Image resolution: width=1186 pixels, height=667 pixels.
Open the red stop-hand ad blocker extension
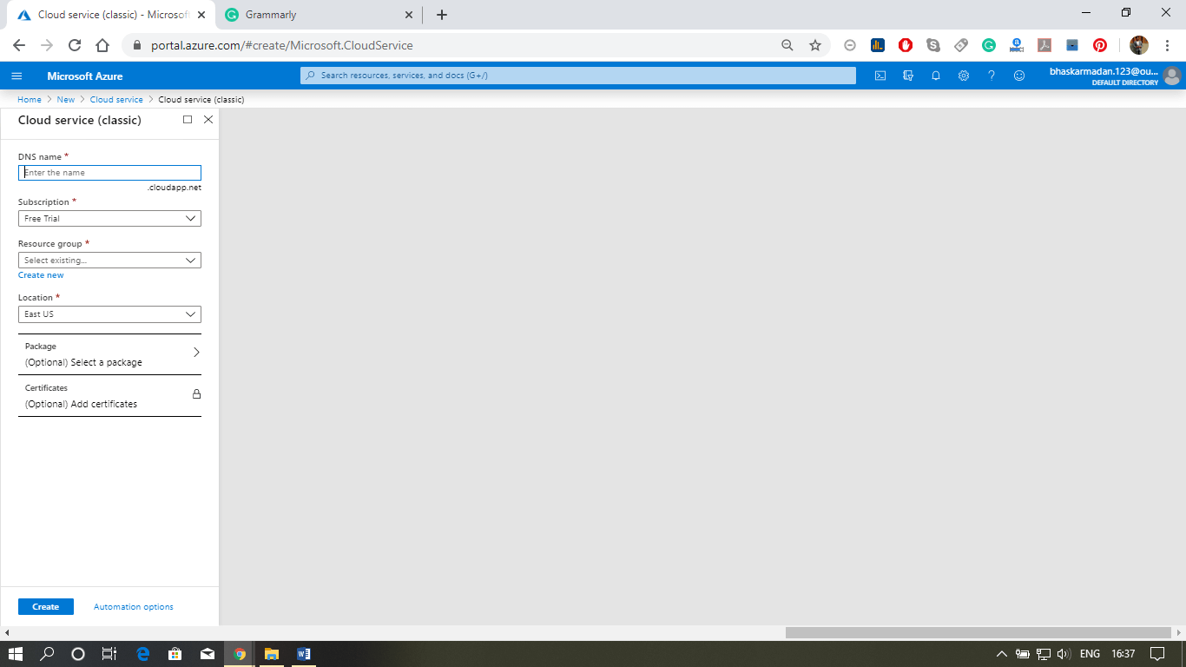point(906,45)
